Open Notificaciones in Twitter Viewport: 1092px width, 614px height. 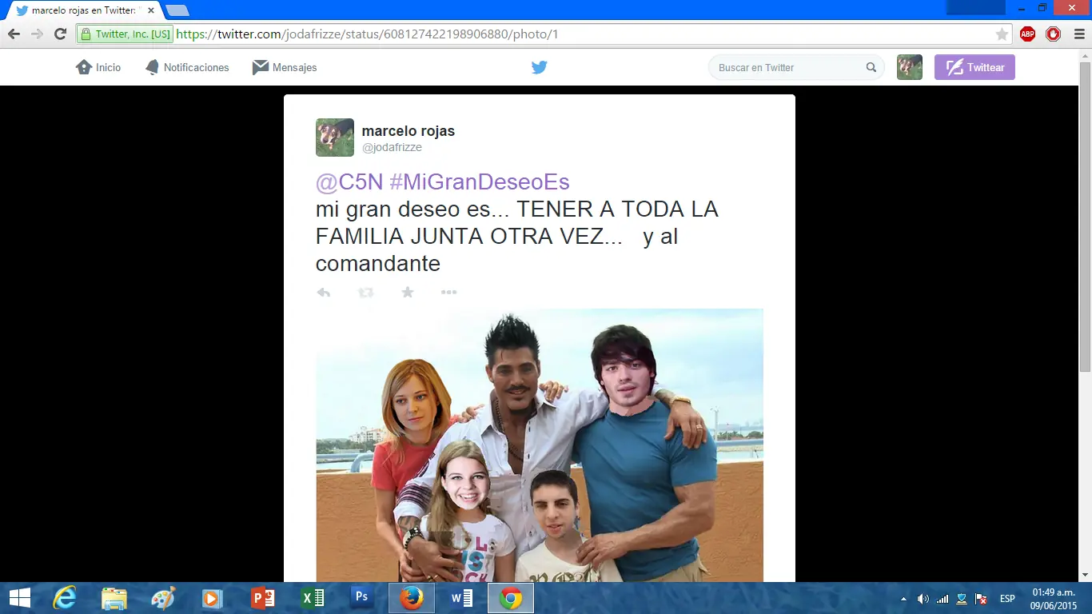[187, 67]
